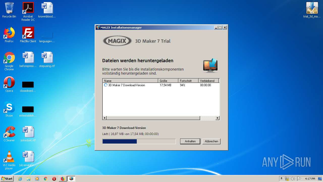
Task: Show hidden system tray icons
Action: pyautogui.click(x=281, y=178)
